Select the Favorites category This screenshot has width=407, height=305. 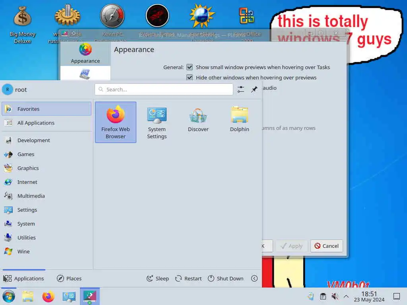click(47, 109)
